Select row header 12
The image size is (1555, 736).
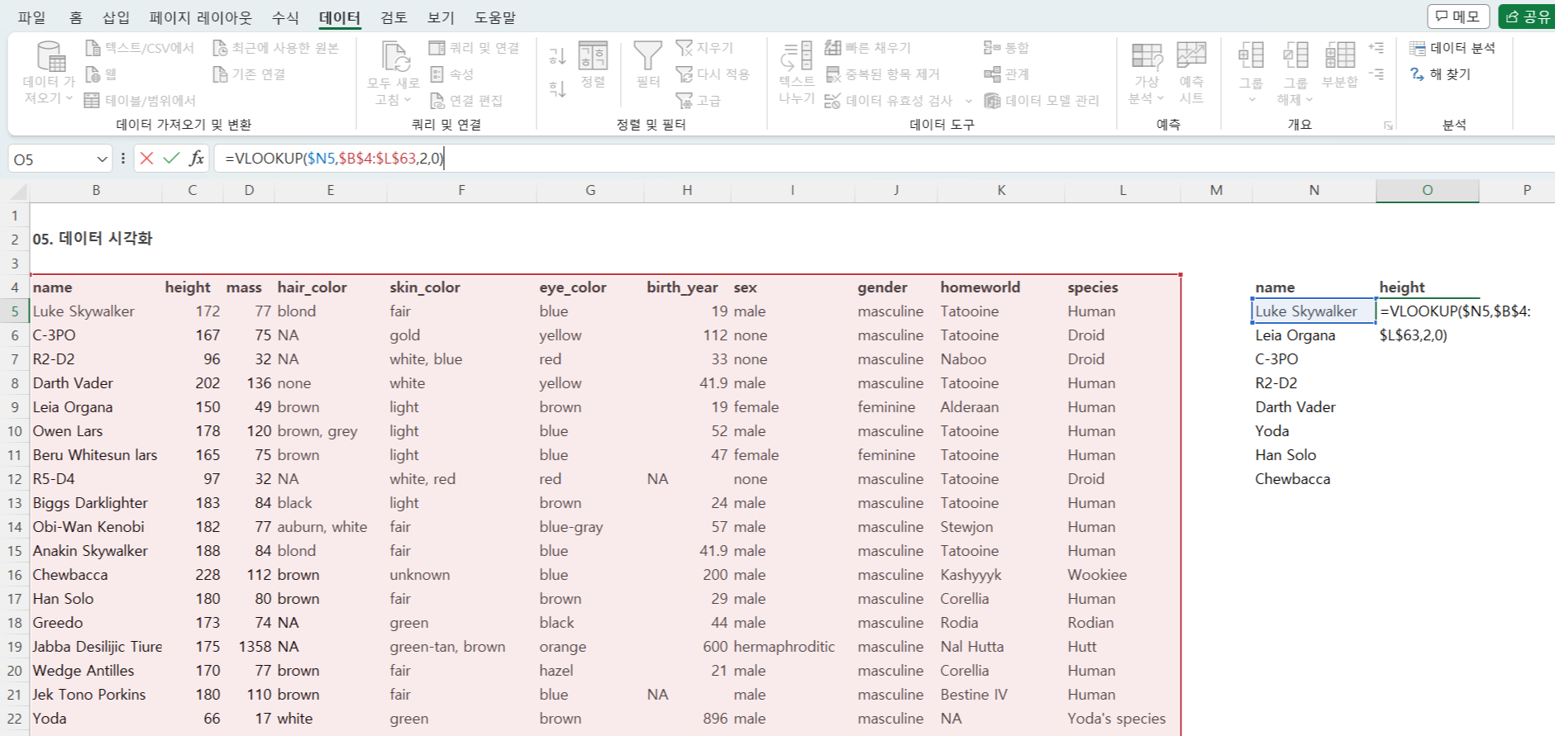pos(15,479)
